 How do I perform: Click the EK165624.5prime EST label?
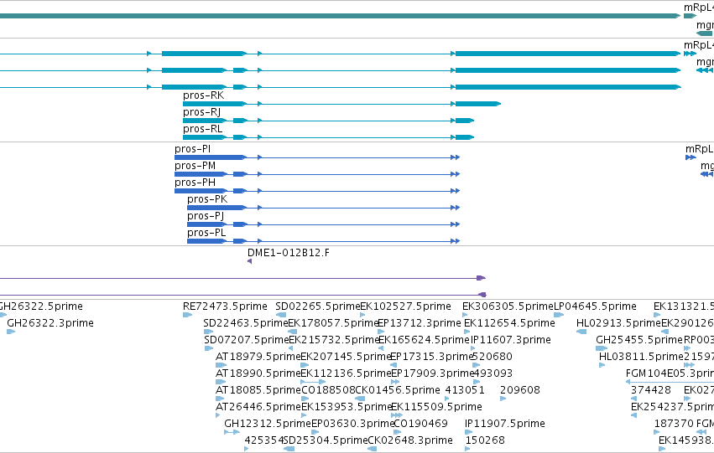point(424,340)
